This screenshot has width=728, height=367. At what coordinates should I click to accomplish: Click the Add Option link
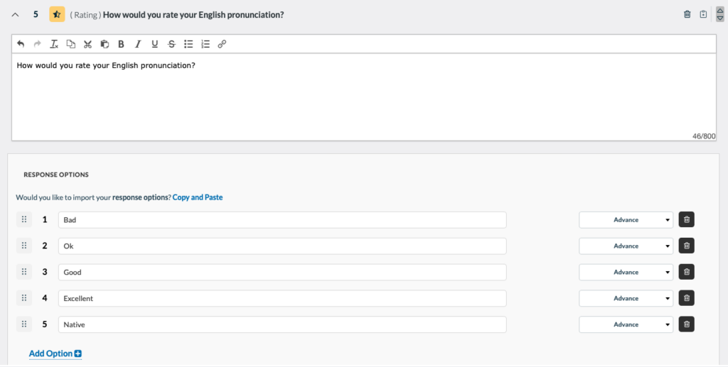tap(55, 354)
